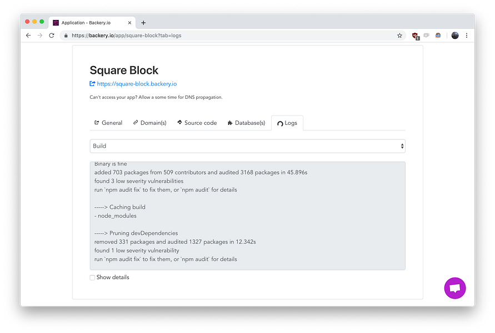Switch to the Domain(s) tab
The image size is (495, 333).
tap(149, 123)
